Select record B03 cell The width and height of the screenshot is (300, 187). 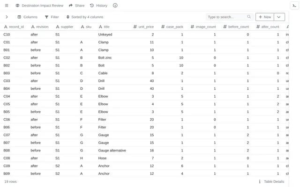(x=14, y=73)
